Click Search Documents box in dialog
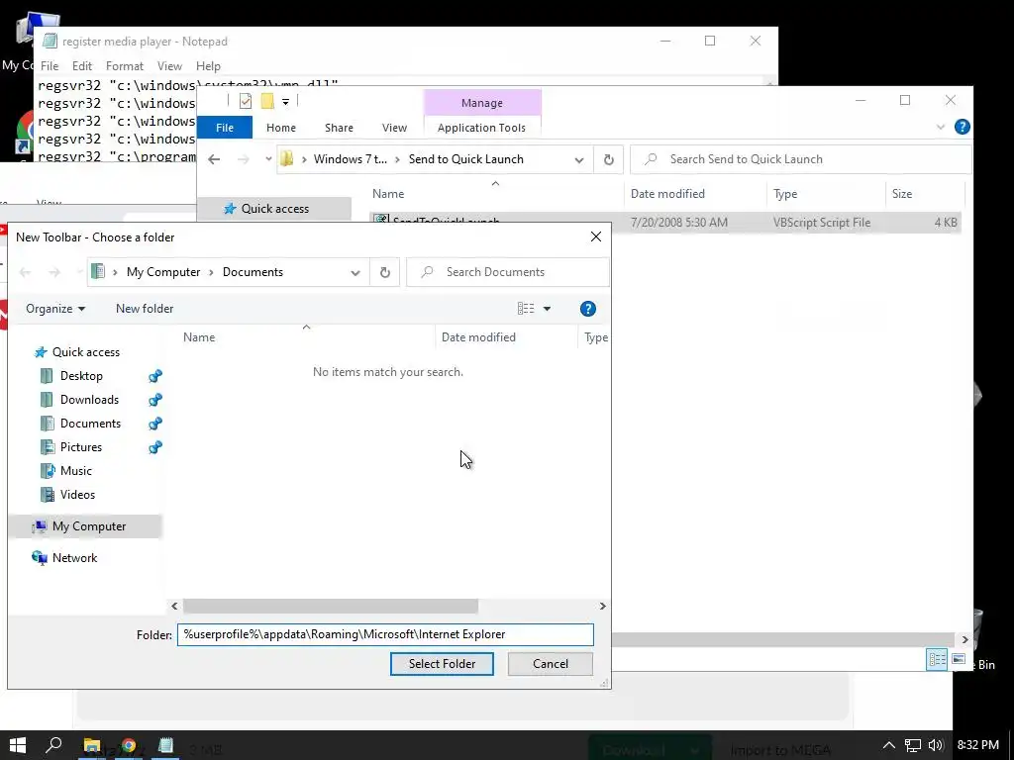Screen dimensions: 1014x760 click(508, 272)
